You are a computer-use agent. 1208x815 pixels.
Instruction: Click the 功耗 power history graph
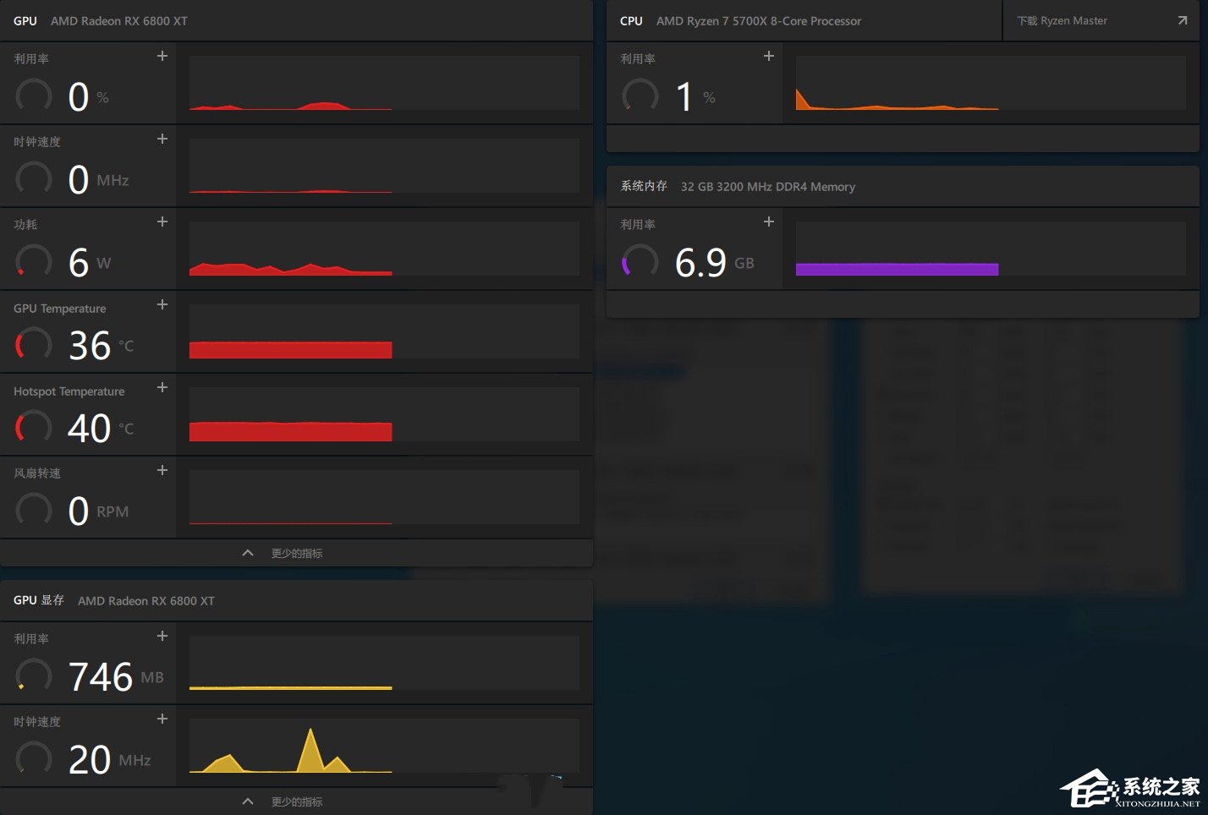(384, 249)
